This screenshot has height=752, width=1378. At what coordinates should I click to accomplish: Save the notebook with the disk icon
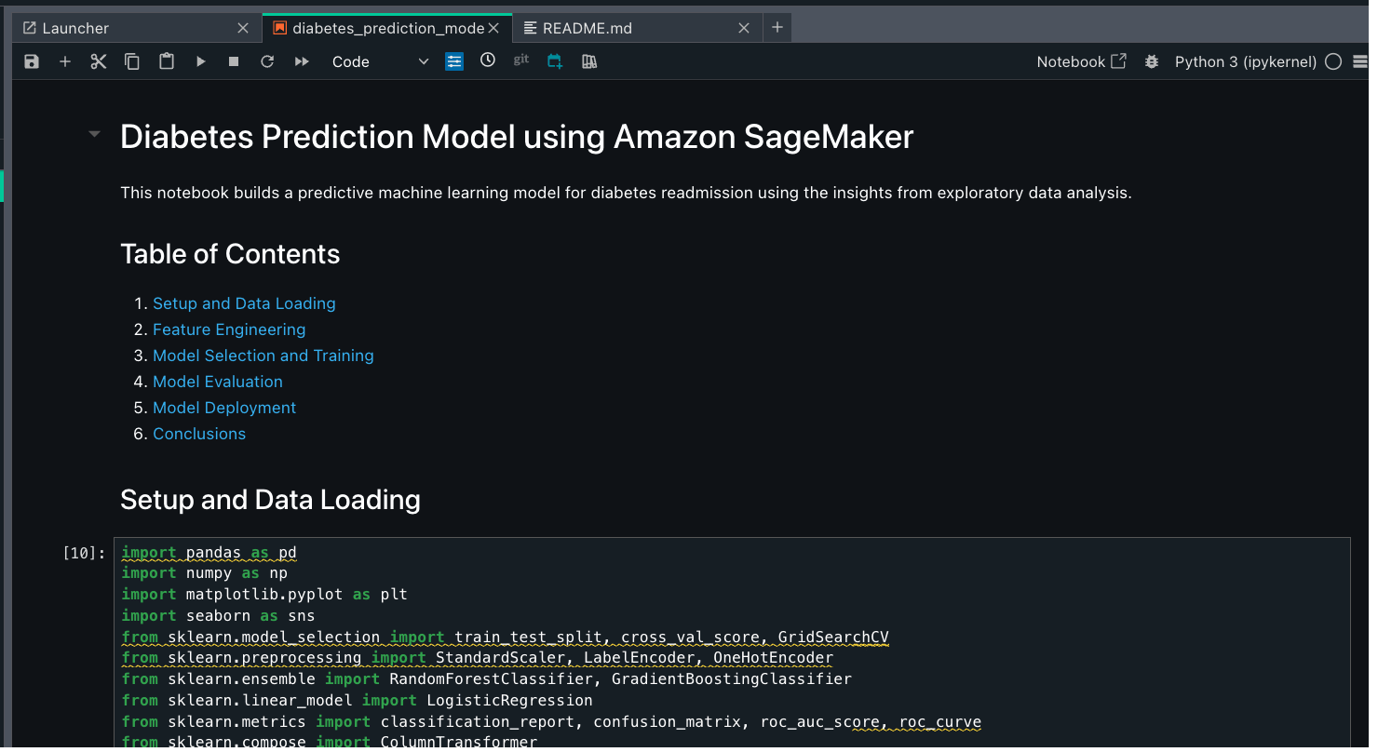pyautogui.click(x=32, y=61)
